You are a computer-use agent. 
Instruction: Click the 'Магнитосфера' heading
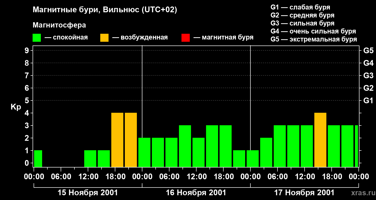pos(59,25)
